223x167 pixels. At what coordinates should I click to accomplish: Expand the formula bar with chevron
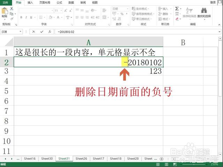pos(220,32)
